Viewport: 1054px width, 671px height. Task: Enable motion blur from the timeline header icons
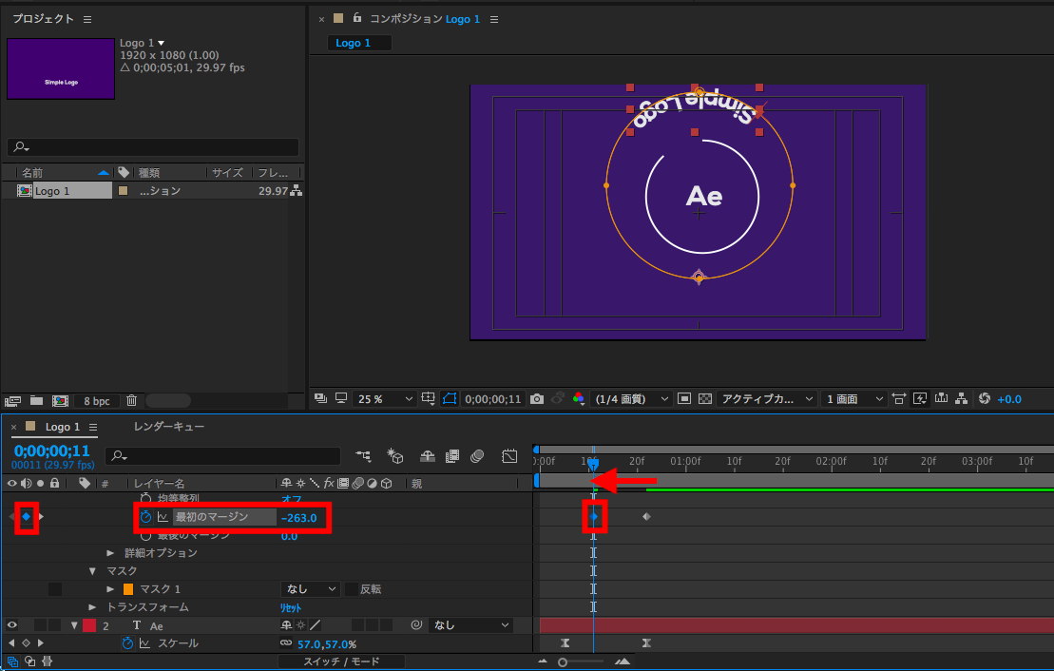pyautogui.click(x=478, y=456)
